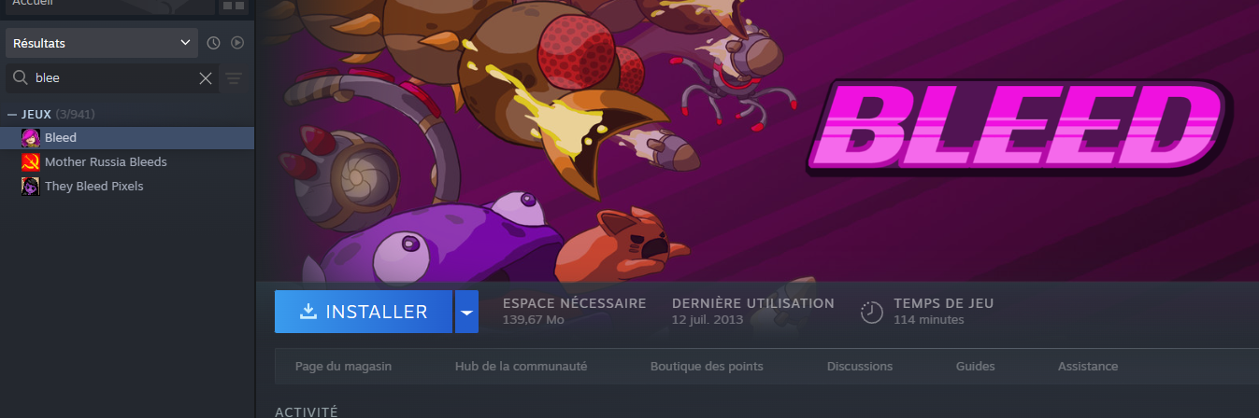Select Mother Russia Bleeds in list
Screen dimensions: 1259x418
127,162
